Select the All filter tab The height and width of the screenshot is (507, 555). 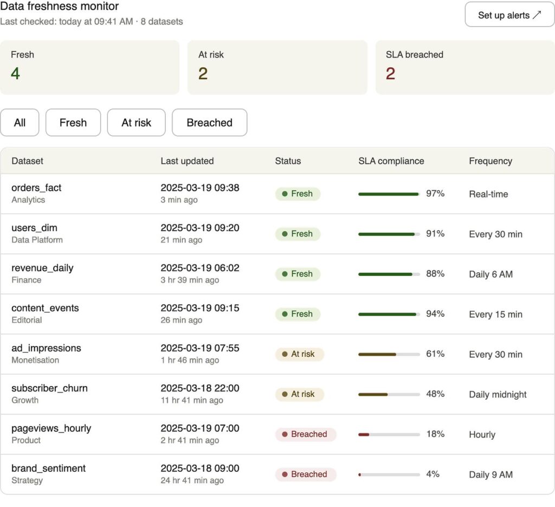point(20,123)
